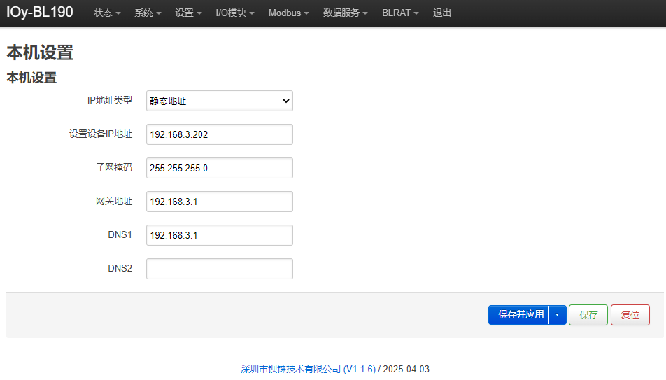Click the DNS1 label
Screen dimensions: 666x380
point(120,234)
